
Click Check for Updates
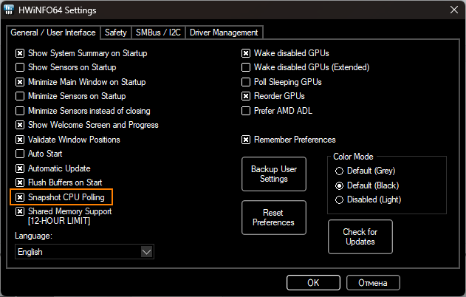[360, 236]
